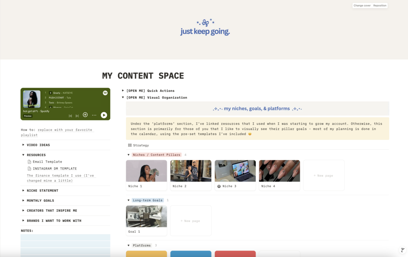Screen dimensions: 408x257
Task: Click my niches, goals, & platforms heading
Action: point(257,108)
